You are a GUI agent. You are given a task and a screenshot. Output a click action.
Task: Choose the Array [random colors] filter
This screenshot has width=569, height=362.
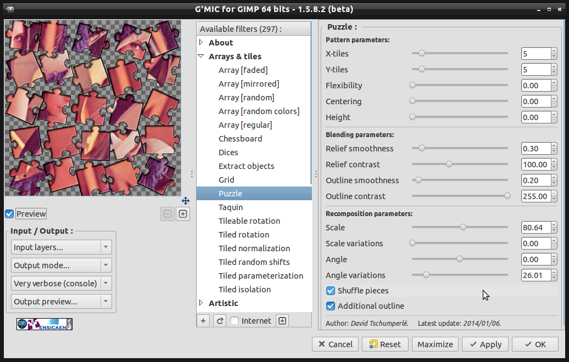259,111
